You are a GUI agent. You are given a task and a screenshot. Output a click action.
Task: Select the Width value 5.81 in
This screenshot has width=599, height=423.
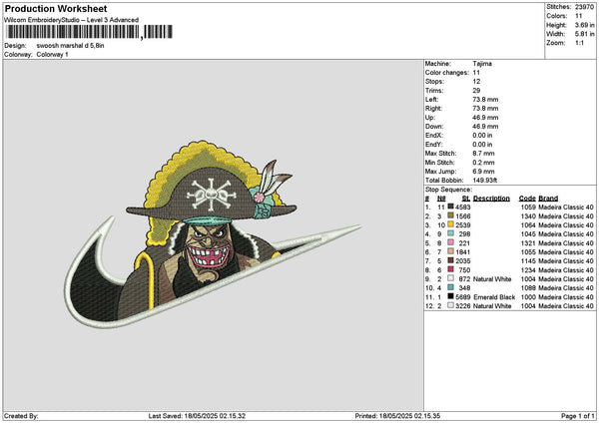(584, 34)
